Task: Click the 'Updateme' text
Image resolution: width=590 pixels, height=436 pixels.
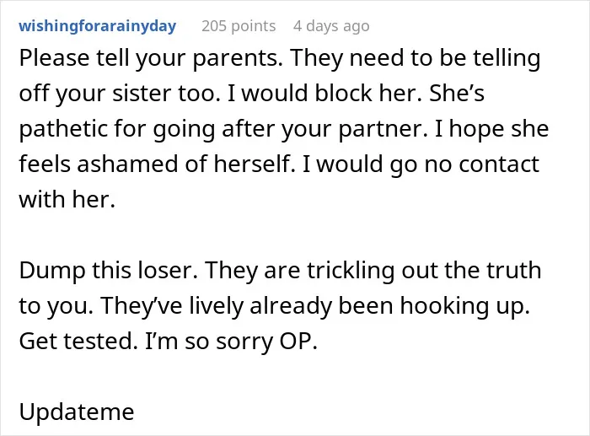Action: coord(77,412)
